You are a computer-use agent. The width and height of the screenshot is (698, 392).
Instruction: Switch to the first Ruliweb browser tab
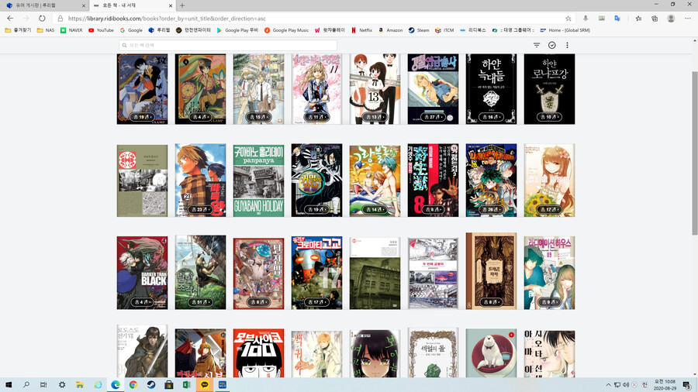[x=43, y=5]
